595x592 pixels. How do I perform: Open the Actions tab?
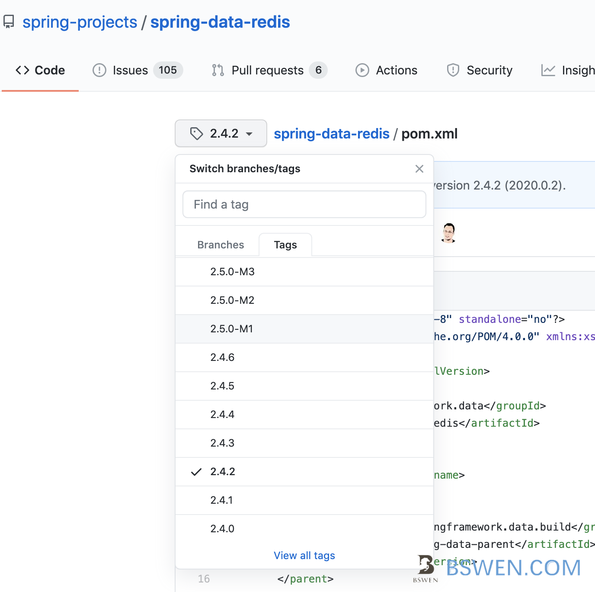coord(387,70)
